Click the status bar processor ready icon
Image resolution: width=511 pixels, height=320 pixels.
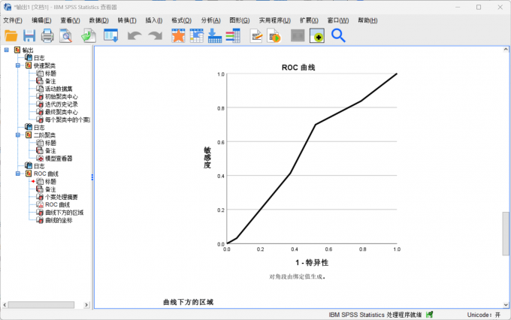430,315
